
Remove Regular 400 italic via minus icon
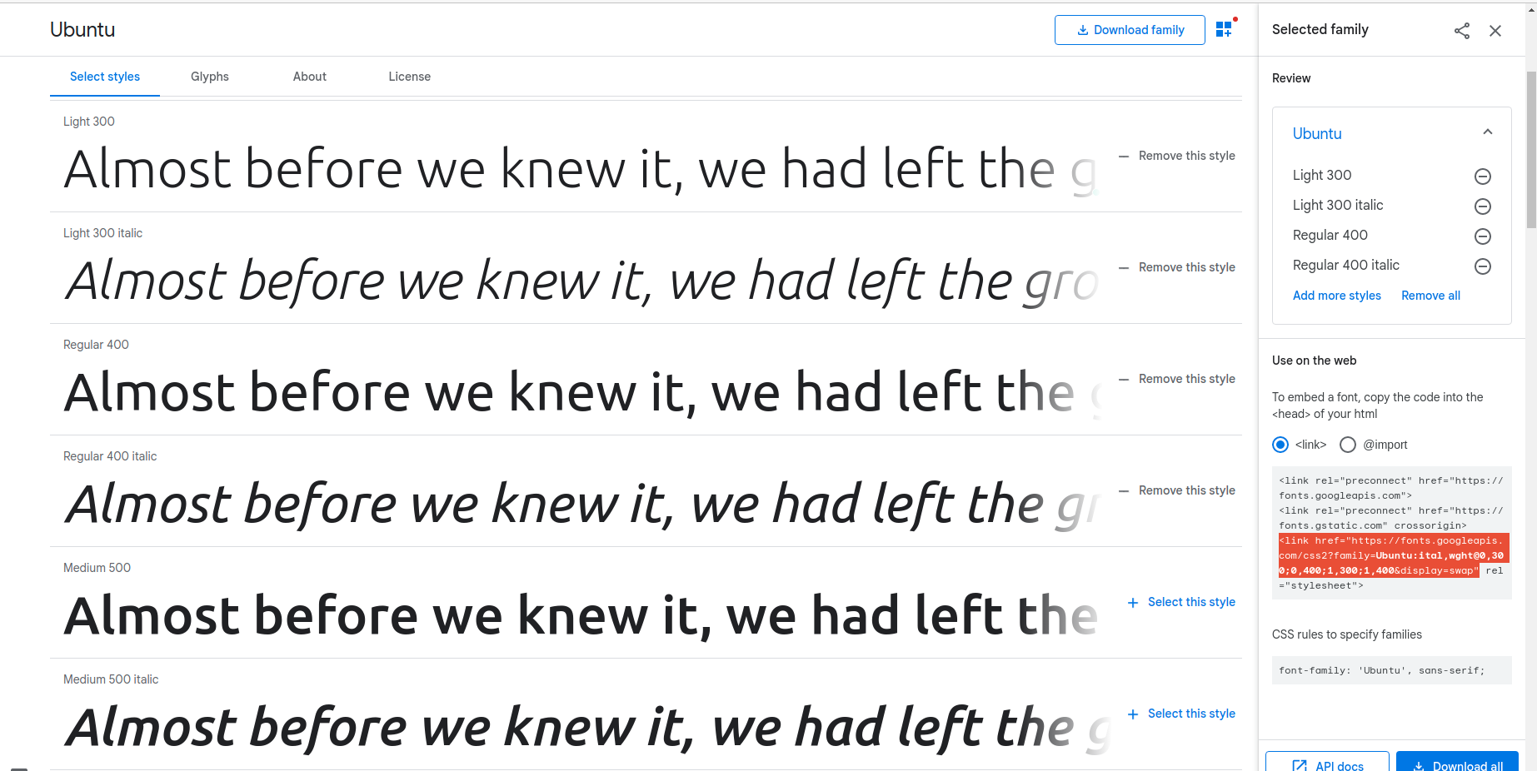[x=1483, y=266]
